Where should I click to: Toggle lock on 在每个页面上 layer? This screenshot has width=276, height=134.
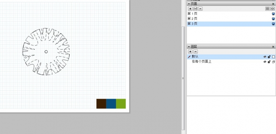269,62
